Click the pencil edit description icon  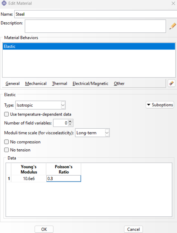173,26
